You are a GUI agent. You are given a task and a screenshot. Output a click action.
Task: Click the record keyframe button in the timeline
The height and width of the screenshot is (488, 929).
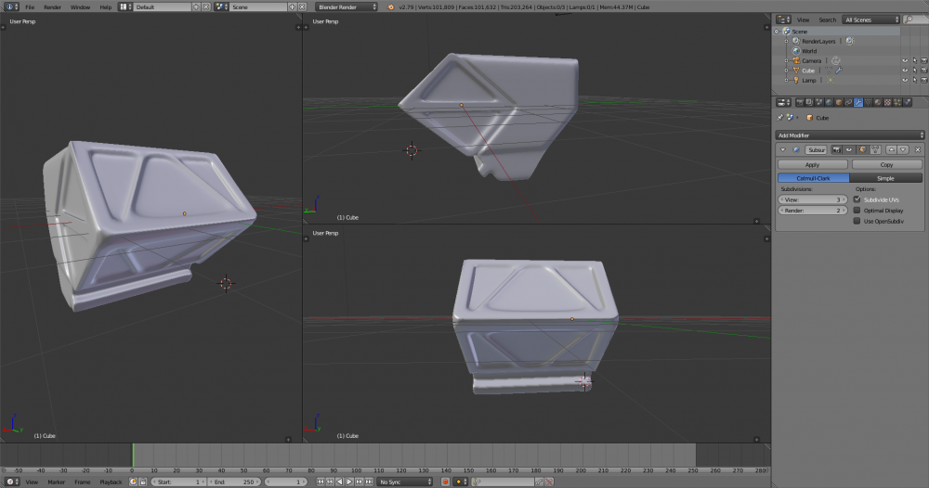click(445, 482)
